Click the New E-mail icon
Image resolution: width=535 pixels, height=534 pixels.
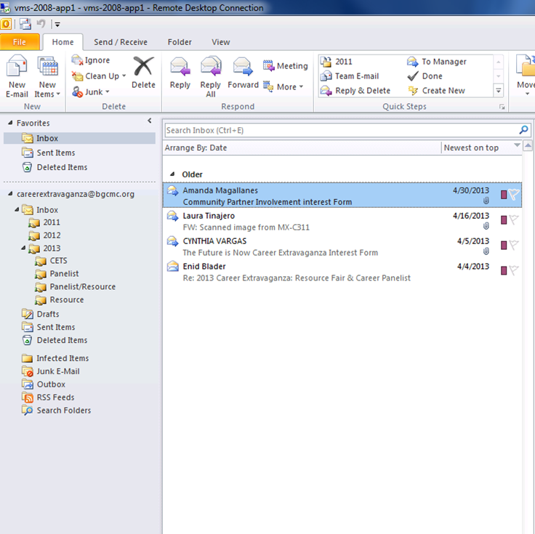point(17,66)
